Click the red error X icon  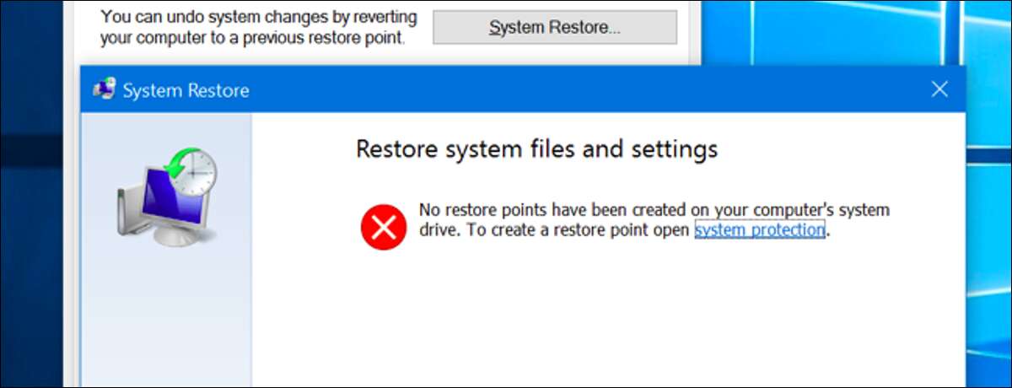click(x=384, y=226)
